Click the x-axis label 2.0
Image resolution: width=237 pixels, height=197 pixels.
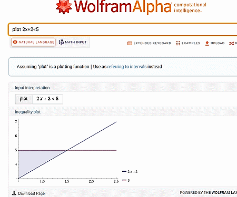click(x=91, y=181)
